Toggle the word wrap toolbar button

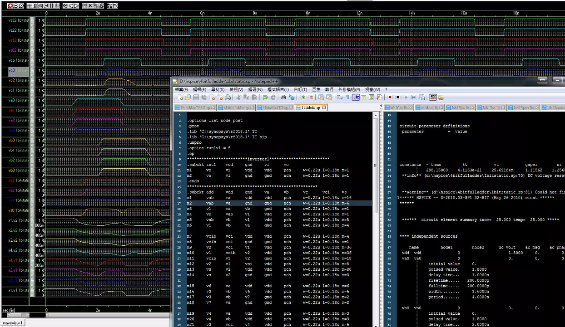(x=340, y=98)
